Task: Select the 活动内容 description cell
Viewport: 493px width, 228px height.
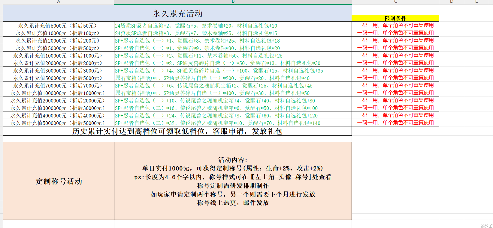Action: (x=233, y=181)
